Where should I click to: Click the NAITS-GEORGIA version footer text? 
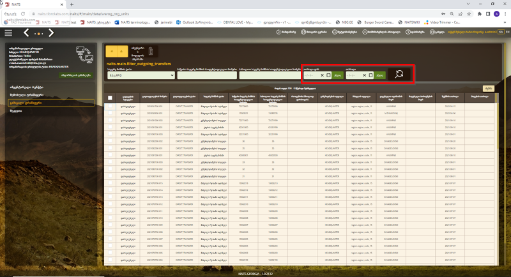click(255, 274)
